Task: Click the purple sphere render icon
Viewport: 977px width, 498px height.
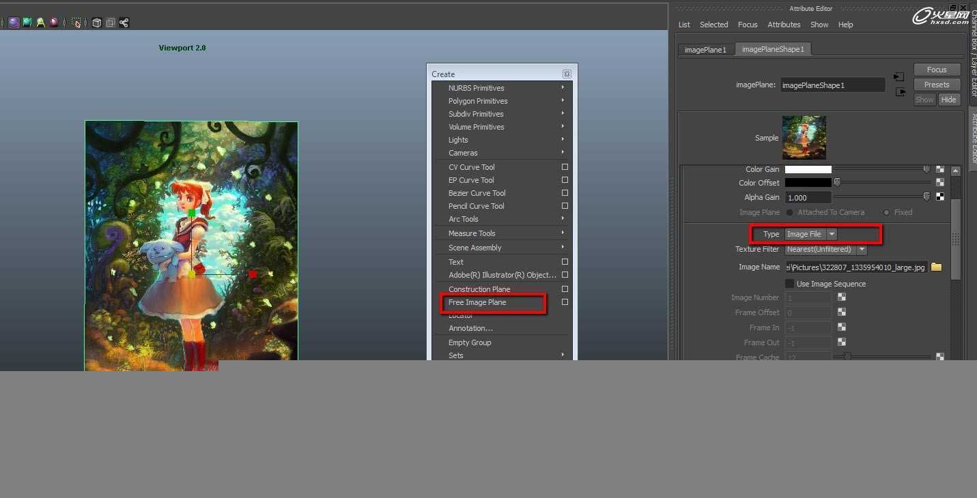Action: (x=14, y=23)
